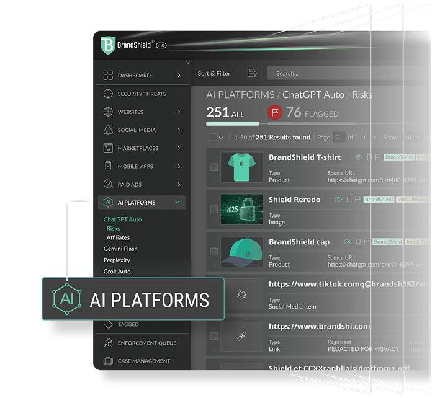
Task: Click the save filter icon next to Sort & Filter
Action: tap(252, 73)
